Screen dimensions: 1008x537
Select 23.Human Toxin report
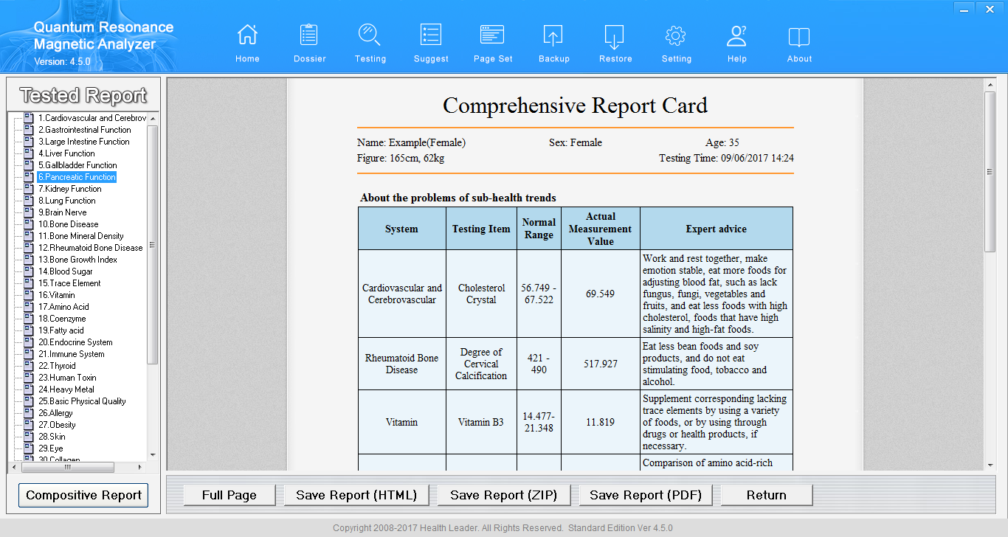[x=68, y=378]
